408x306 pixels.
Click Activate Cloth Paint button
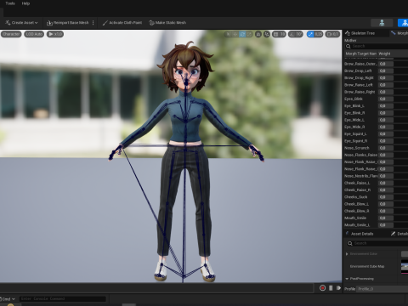[x=122, y=23]
